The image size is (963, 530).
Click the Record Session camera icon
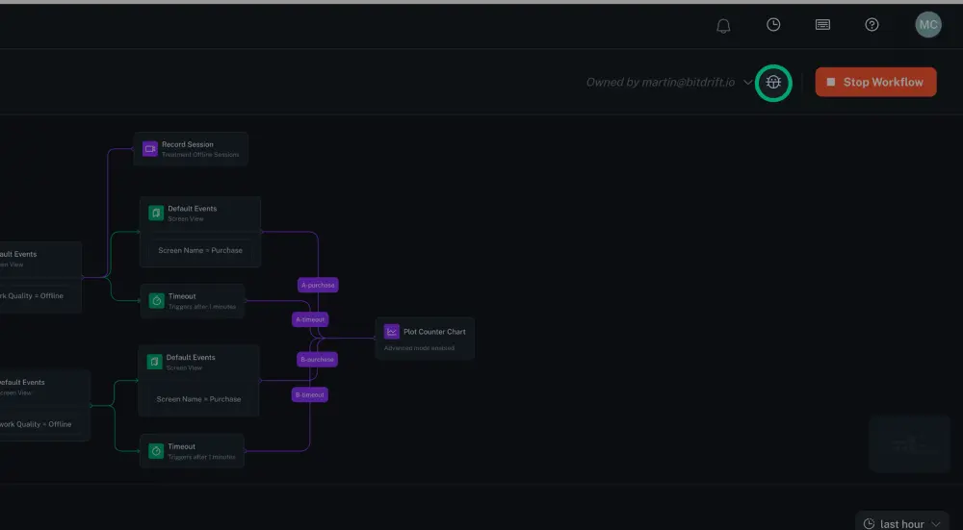[149, 149]
